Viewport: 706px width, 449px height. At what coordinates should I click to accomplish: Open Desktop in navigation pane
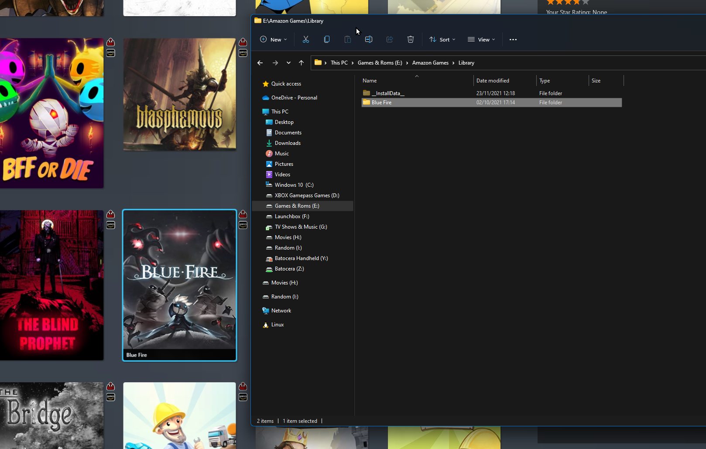(280, 122)
